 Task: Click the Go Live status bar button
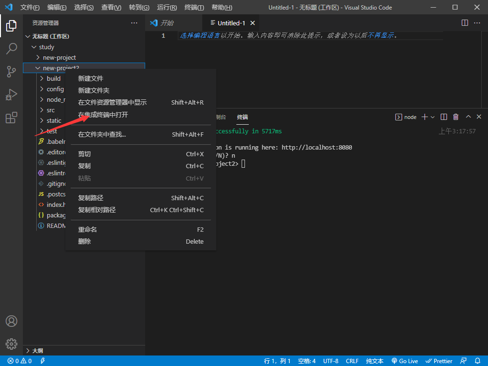click(404, 361)
